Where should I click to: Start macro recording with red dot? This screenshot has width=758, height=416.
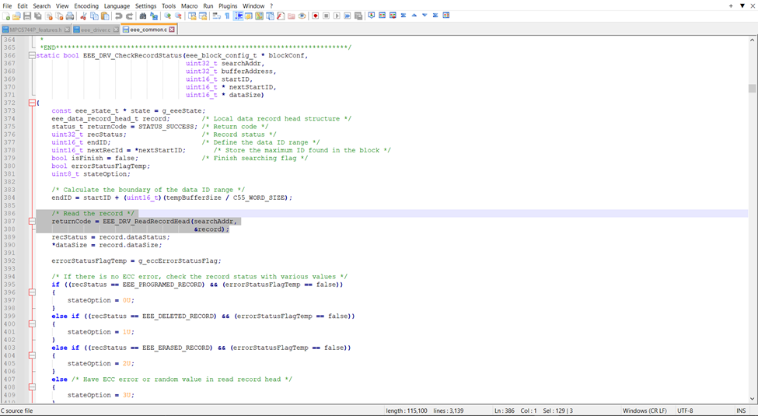click(316, 16)
